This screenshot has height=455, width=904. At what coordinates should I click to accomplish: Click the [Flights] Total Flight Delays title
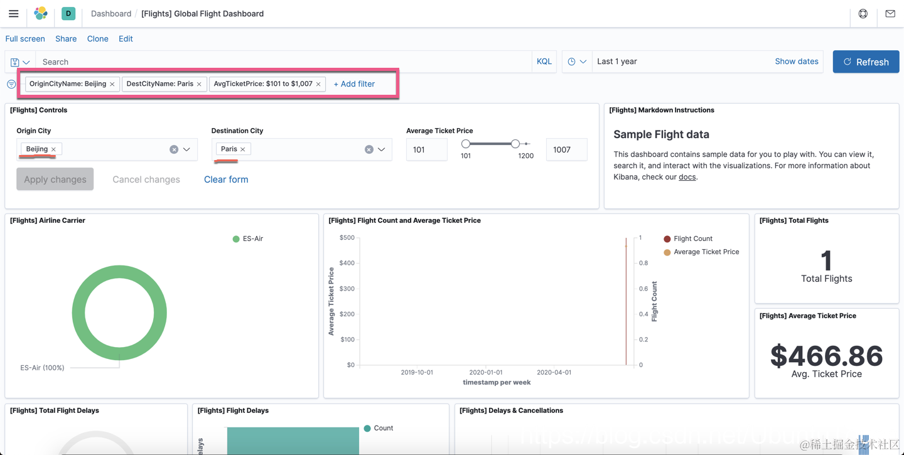(x=55, y=410)
